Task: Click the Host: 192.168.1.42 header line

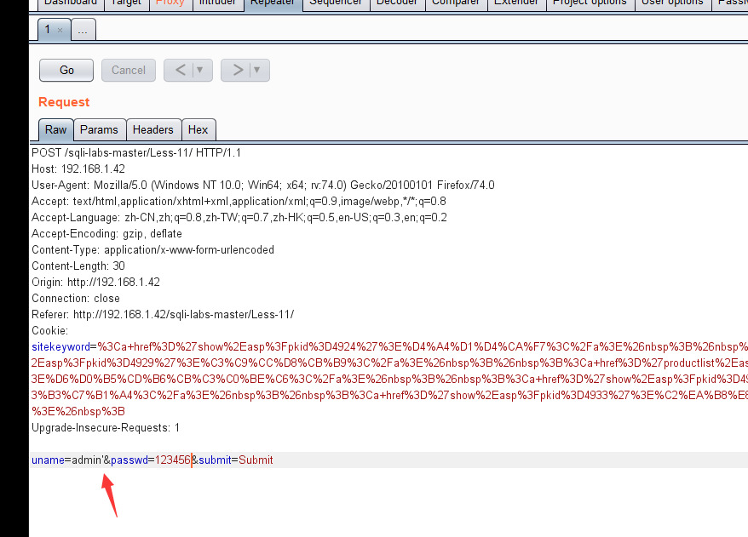Action: pyautogui.click(x=78, y=169)
